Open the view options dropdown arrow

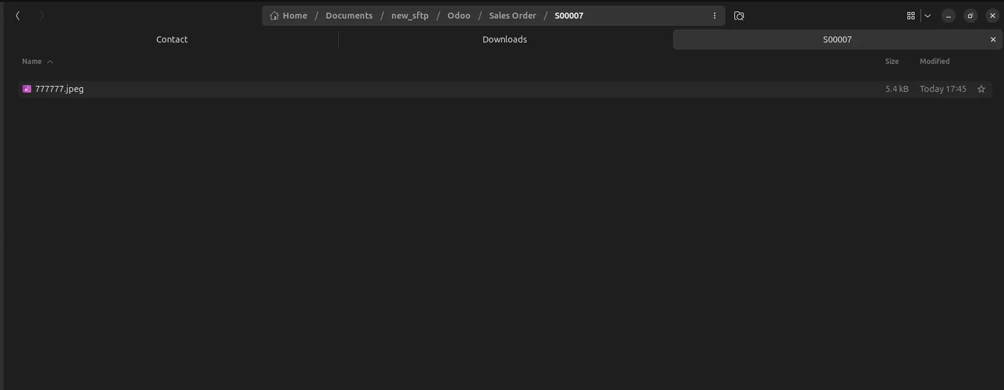pyautogui.click(x=927, y=15)
